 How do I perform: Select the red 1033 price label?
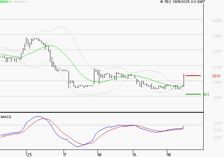(215, 76)
